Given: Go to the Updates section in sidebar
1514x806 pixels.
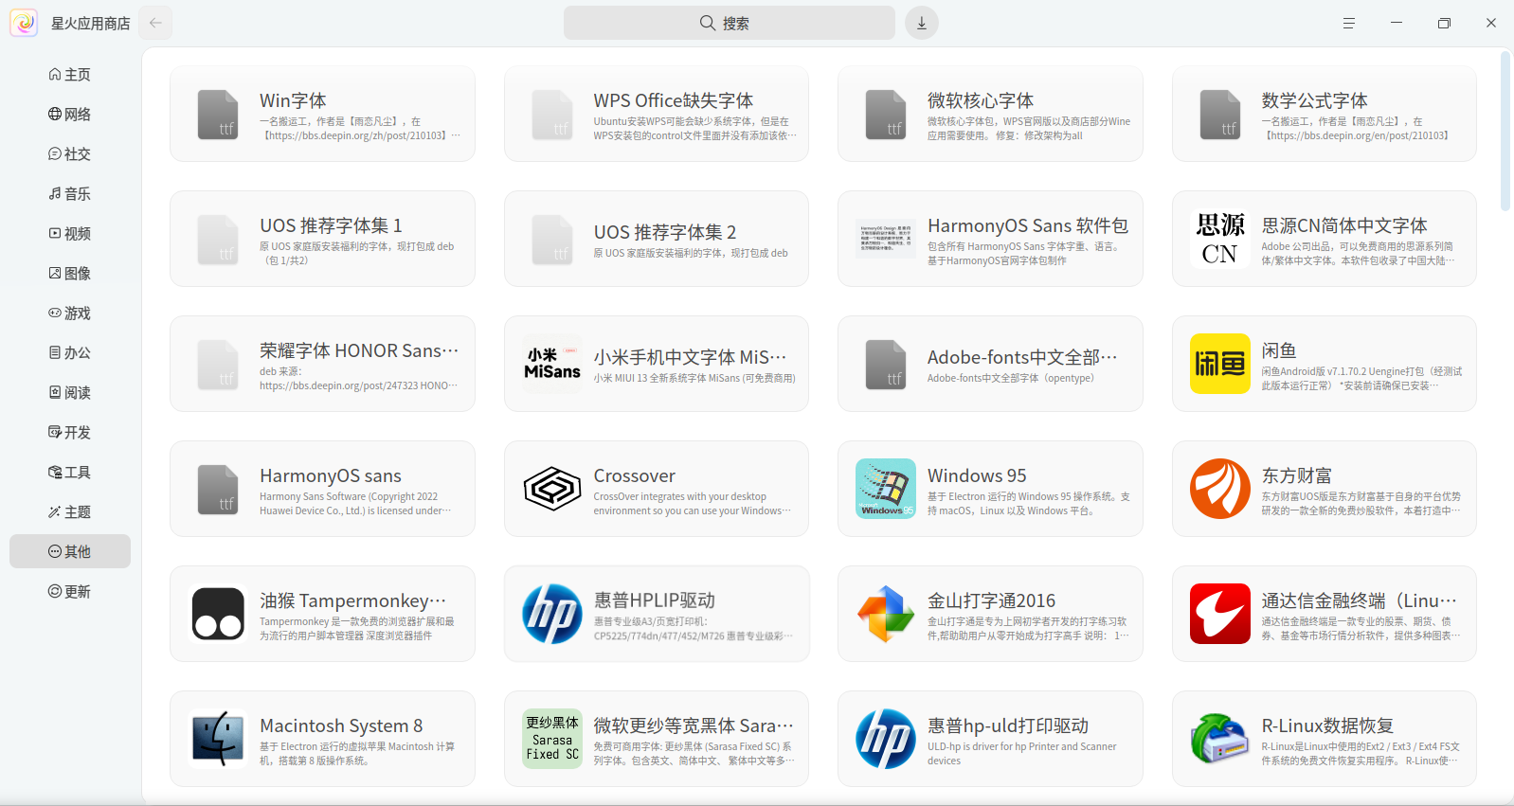Looking at the screenshot, I should [x=70, y=592].
